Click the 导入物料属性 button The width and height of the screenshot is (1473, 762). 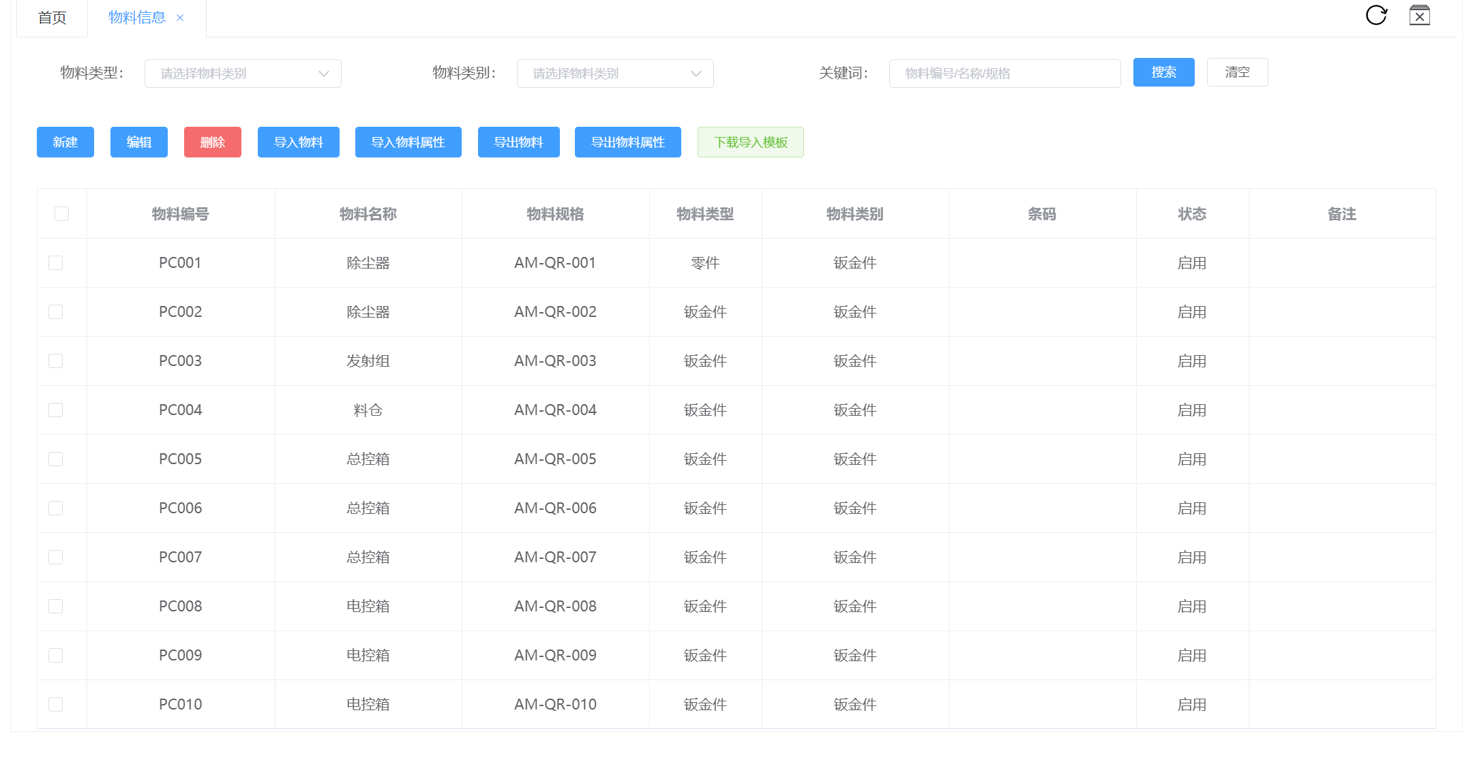[x=408, y=142]
